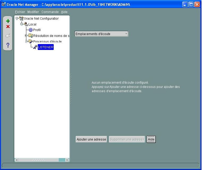Click the LISTENER microphone icon
This screenshot has height=170, width=202.
pyautogui.click(x=35, y=47)
